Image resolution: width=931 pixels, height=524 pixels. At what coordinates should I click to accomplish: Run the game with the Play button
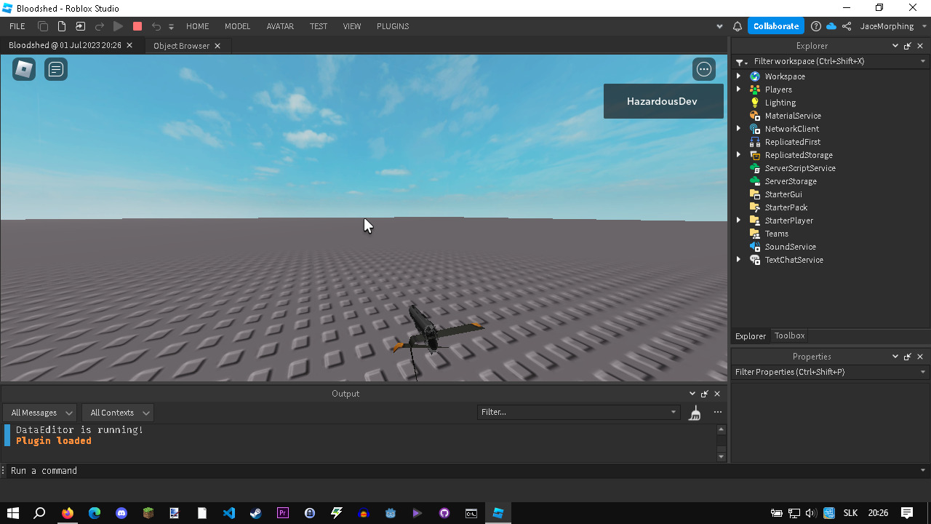[x=118, y=26]
